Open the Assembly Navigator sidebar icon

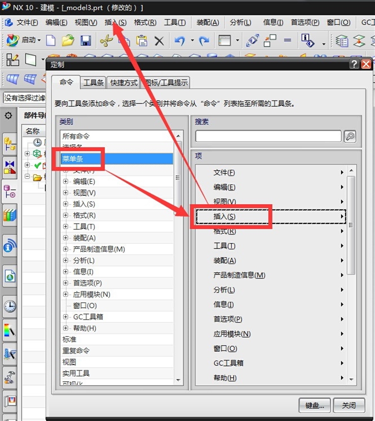point(10,145)
